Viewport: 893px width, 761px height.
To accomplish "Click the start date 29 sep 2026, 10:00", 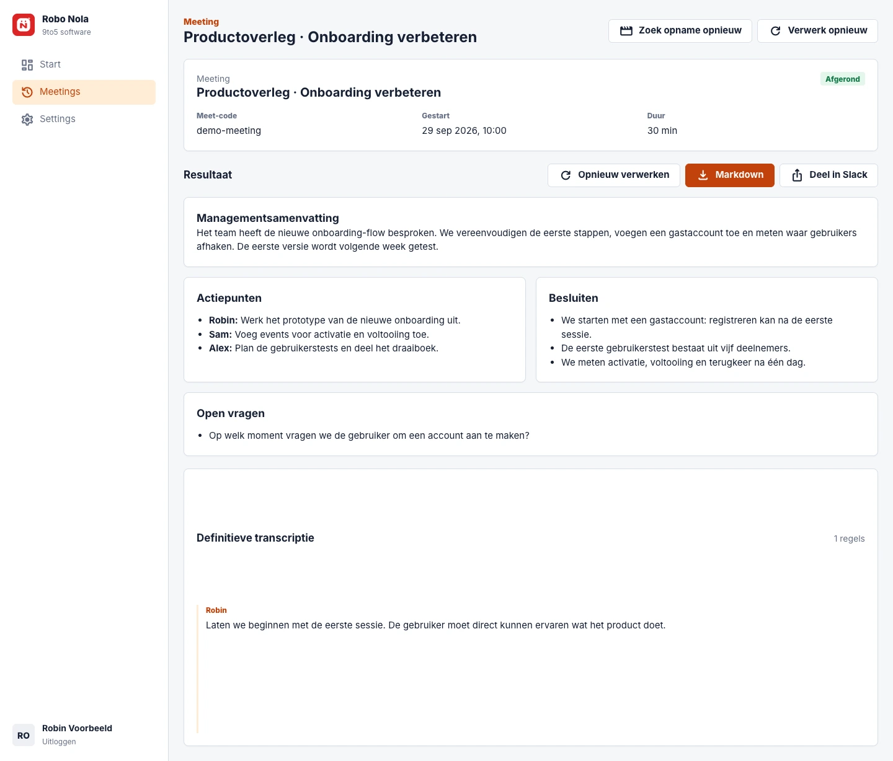I will (x=464, y=131).
